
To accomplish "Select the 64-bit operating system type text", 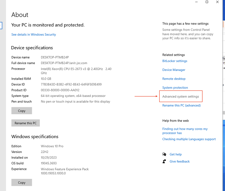I will point(73,96).
